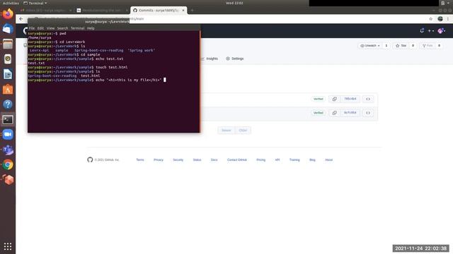Star the repository

401,45
